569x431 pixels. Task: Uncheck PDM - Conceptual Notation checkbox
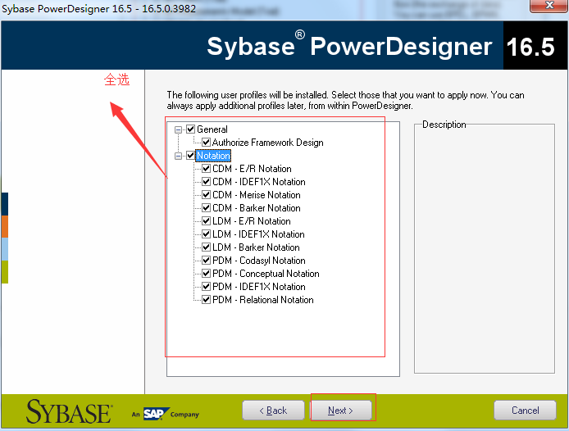206,274
